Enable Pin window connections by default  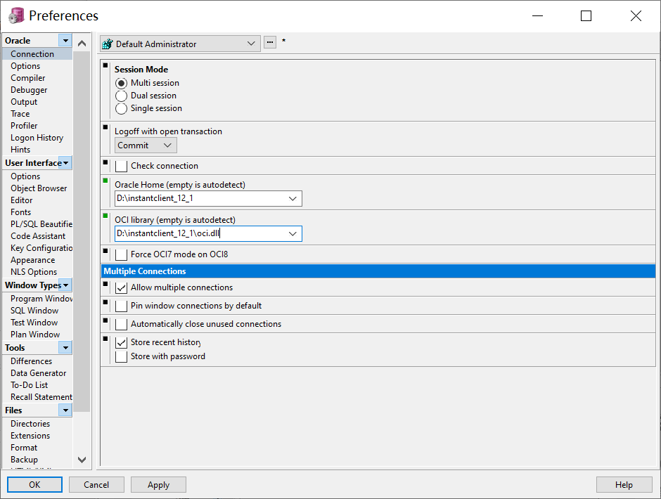121,306
